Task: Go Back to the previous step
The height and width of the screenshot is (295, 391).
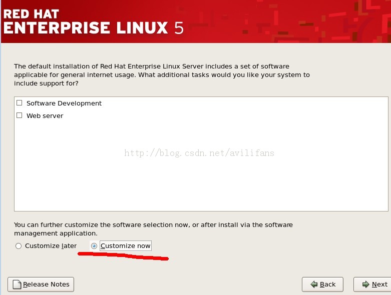Action: 322,284
